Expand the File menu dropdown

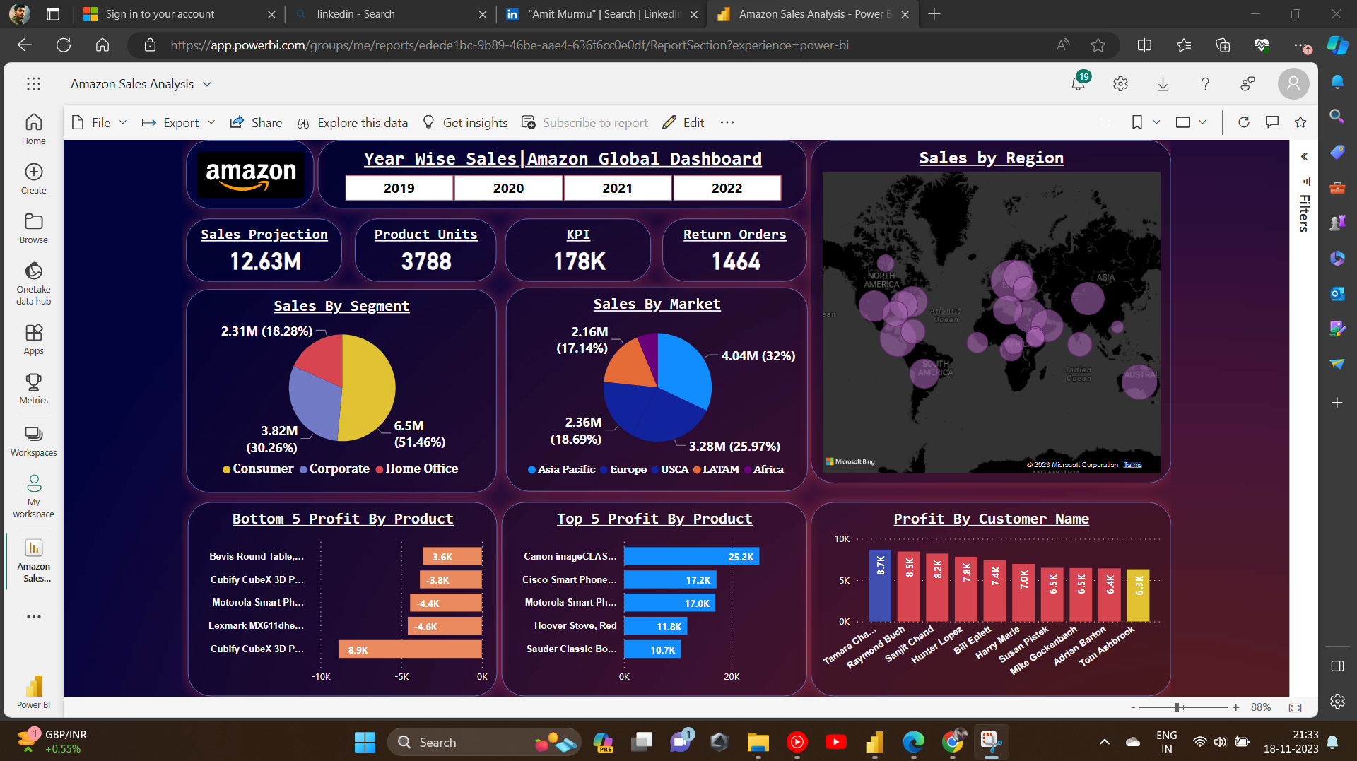[100, 122]
